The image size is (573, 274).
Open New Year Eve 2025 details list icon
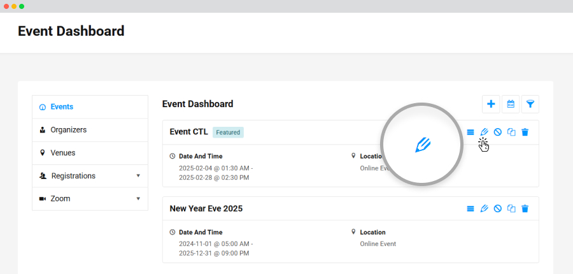click(470, 208)
